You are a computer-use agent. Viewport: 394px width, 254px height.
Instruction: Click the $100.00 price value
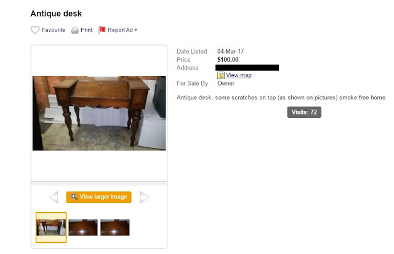pyautogui.click(x=228, y=60)
